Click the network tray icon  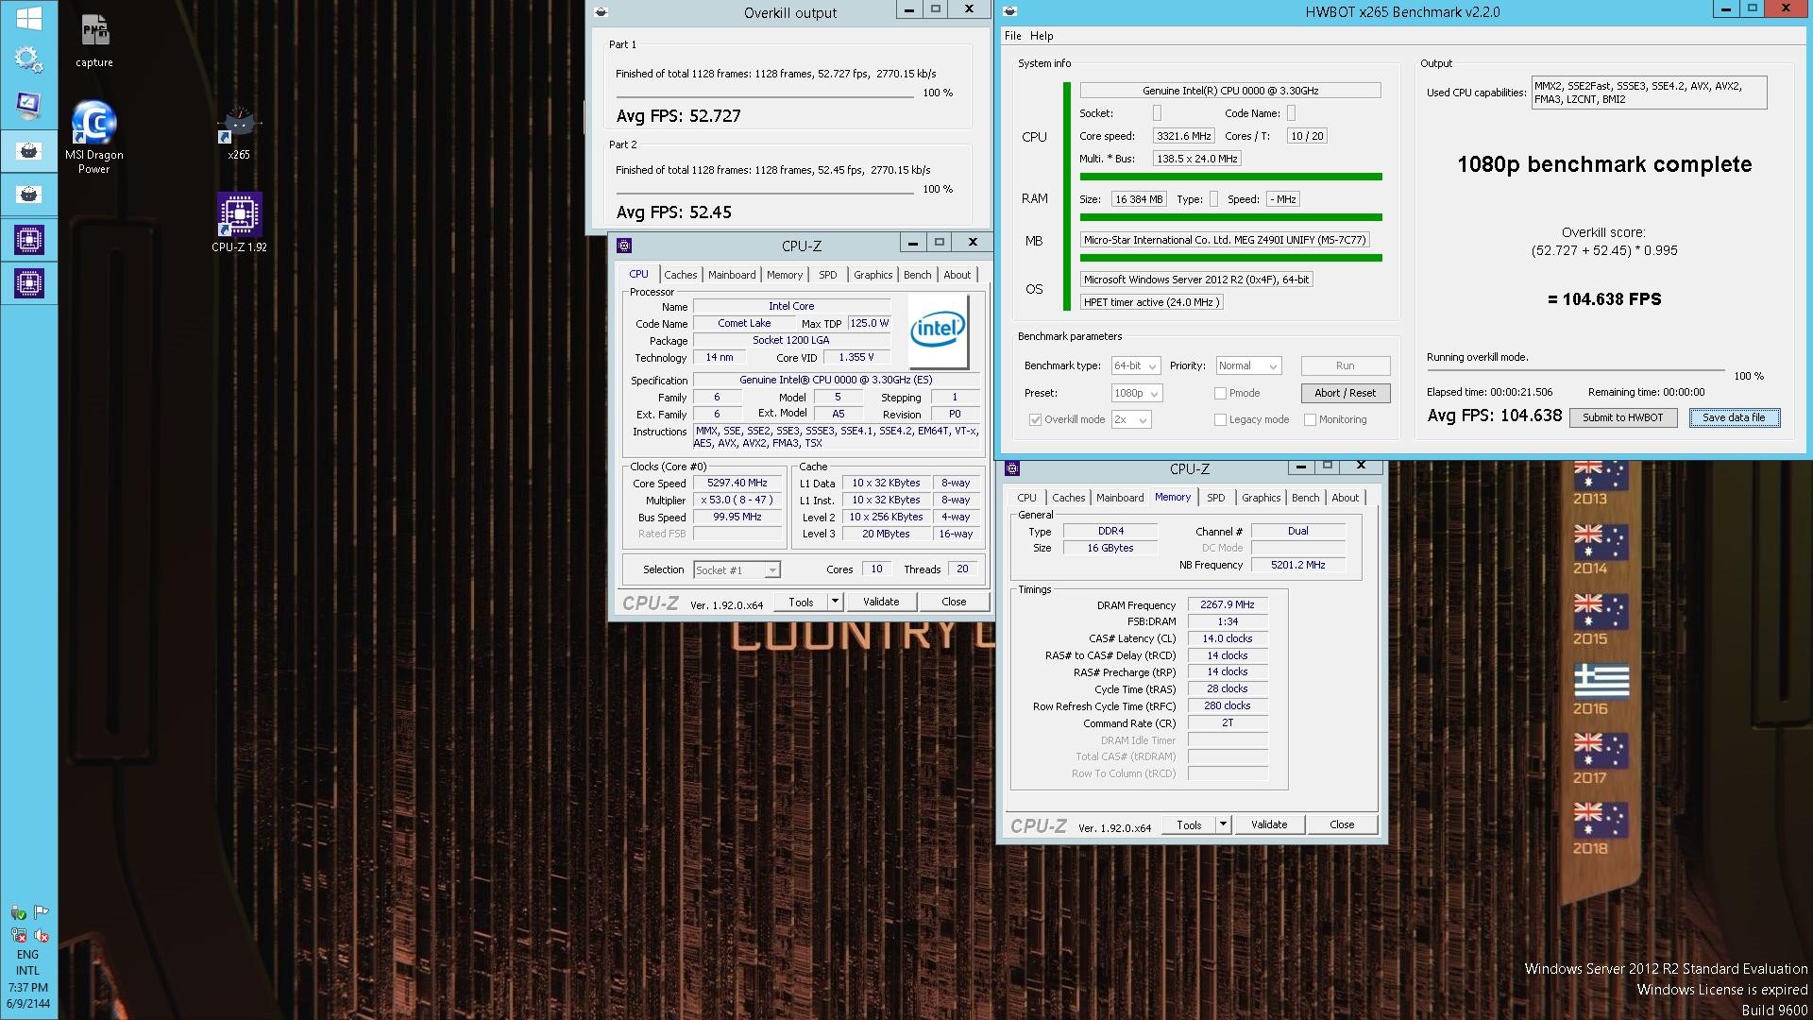18,935
